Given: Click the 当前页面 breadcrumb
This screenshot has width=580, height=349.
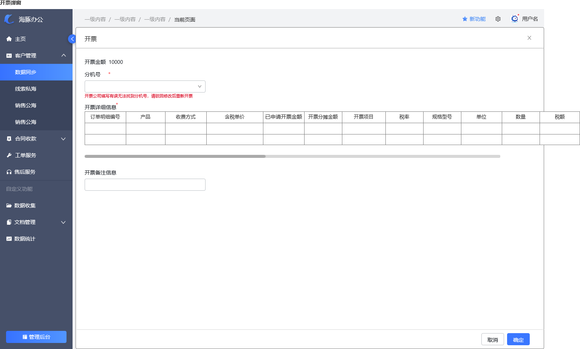Looking at the screenshot, I should [x=185, y=20].
